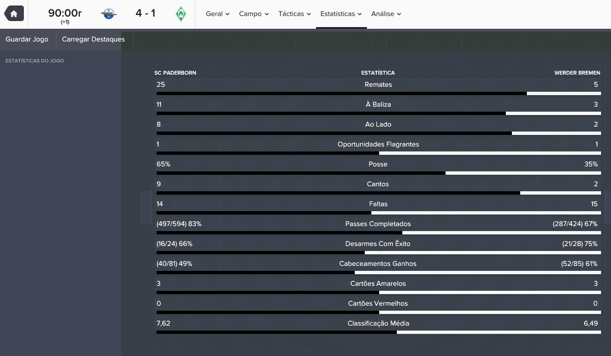Click the Desarmes Com Êxito label

click(x=378, y=244)
